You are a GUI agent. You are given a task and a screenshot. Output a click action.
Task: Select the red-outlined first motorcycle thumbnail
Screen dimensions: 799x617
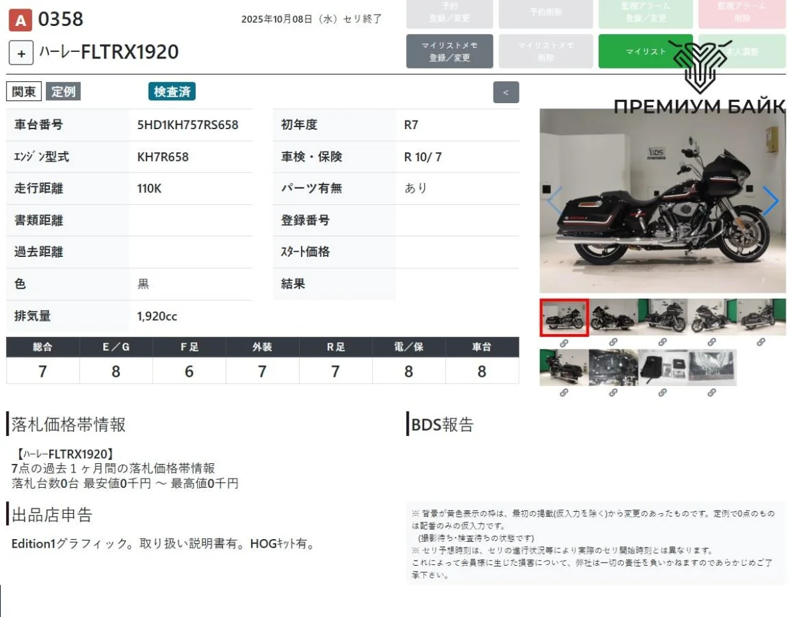pyautogui.click(x=564, y=317)
